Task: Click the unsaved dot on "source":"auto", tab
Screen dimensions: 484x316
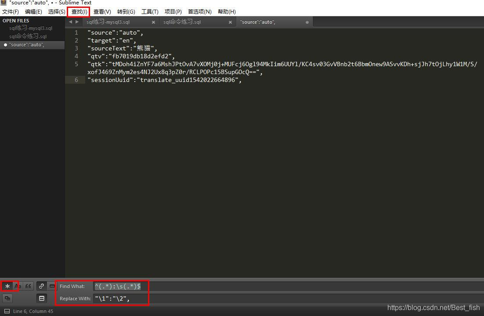Action: point(307,22)
